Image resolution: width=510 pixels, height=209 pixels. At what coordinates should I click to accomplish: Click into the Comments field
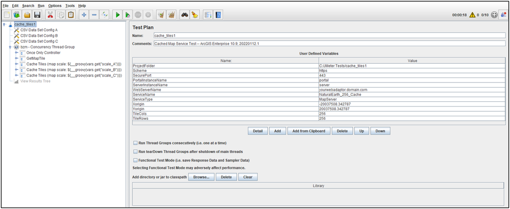point(330,43)
